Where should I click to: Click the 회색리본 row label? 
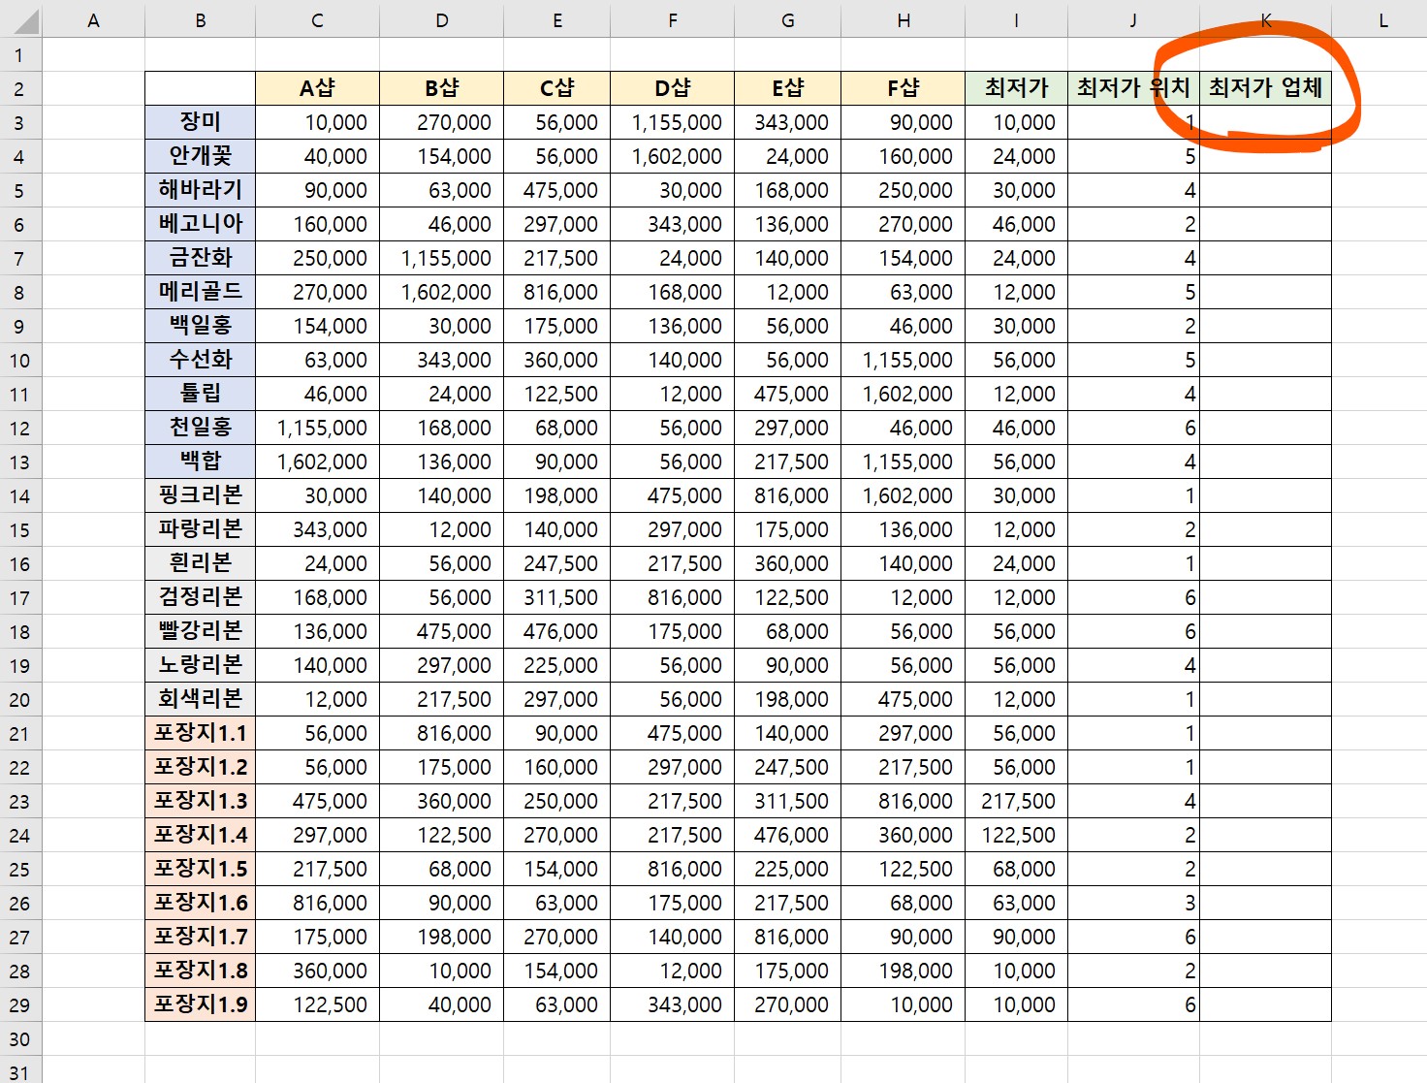click(200, 699)
